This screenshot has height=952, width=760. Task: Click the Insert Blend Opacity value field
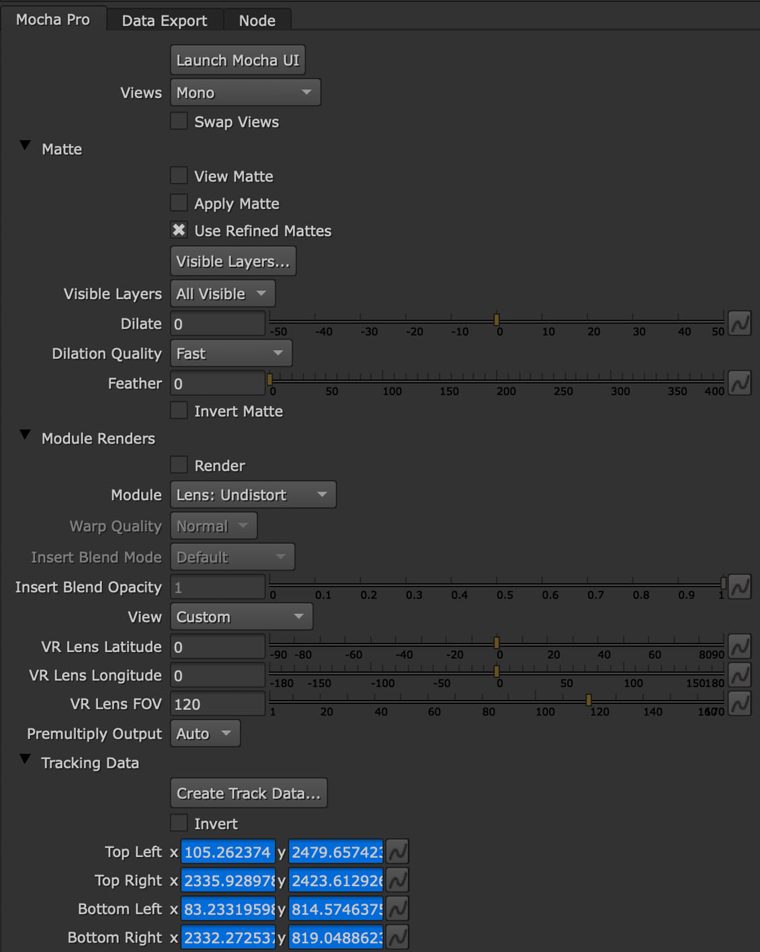click(218, 587)
